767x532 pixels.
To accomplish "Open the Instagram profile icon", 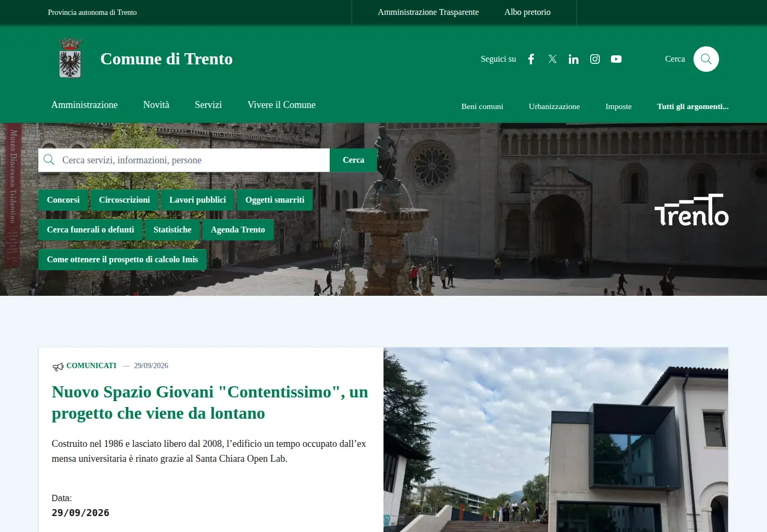I will 595,59.
